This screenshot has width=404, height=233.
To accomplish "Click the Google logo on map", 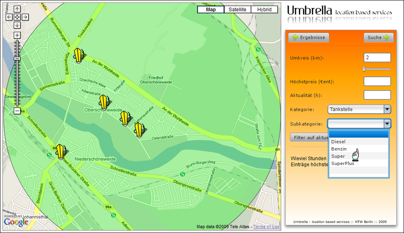I will (x=16, y=222).
